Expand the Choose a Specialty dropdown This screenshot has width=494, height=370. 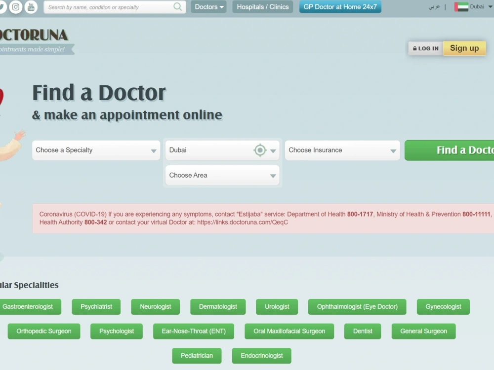[96, 150]
